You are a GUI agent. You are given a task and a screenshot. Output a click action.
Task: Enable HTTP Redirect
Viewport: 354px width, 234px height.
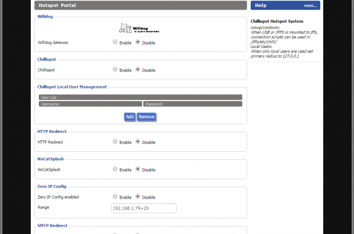tap(115, 142)
